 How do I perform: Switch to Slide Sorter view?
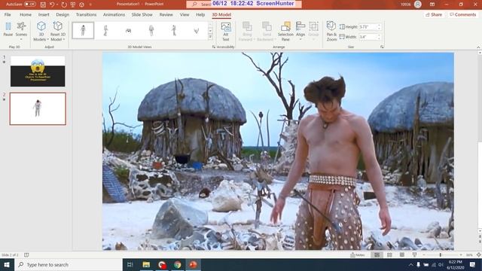tap(389, 255)
